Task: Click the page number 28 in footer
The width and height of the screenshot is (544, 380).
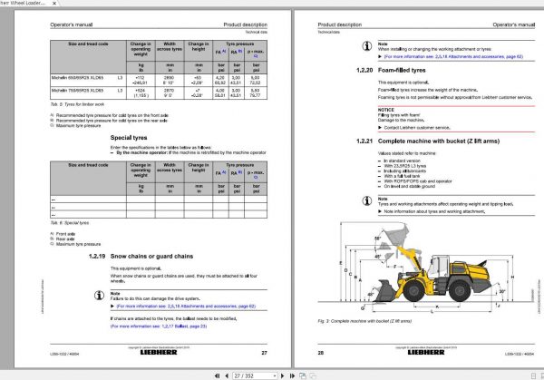Action: point(321,353)
